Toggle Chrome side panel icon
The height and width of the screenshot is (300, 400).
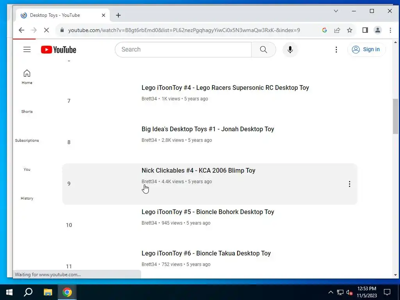[x=365, y=30]
